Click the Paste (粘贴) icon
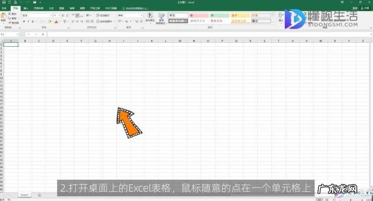373x201 pixels. [x=3, y=16]
